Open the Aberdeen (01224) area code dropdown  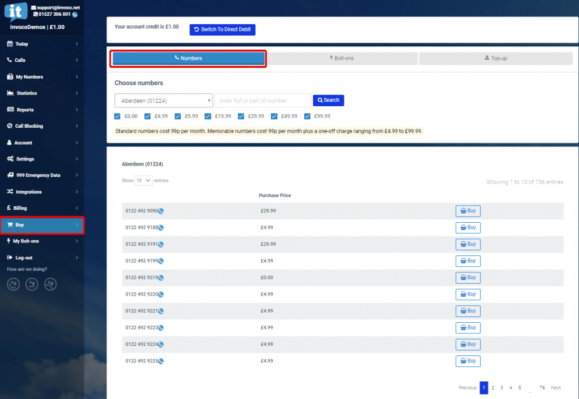coord(163,101)
